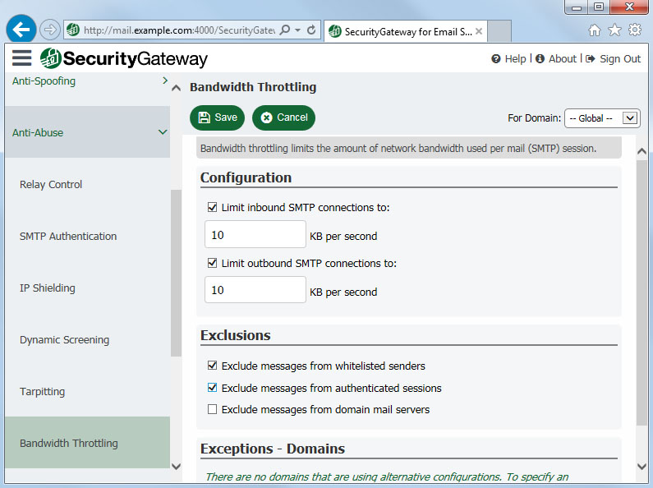Click the outbound KB per second field

pos(255,290)
